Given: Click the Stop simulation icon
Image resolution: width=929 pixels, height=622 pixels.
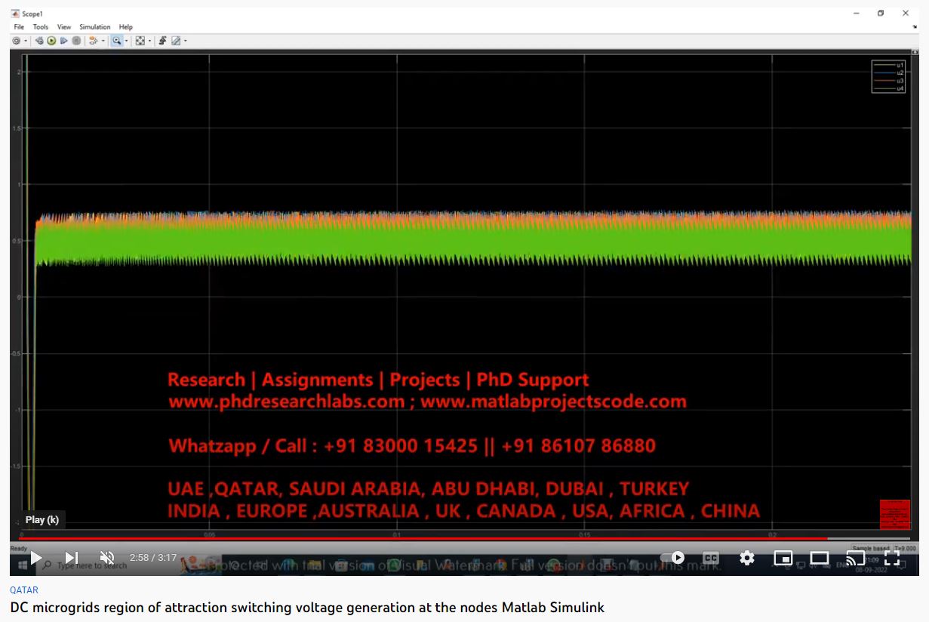Looking at the screenshot, I should click(x=76, y=41).
